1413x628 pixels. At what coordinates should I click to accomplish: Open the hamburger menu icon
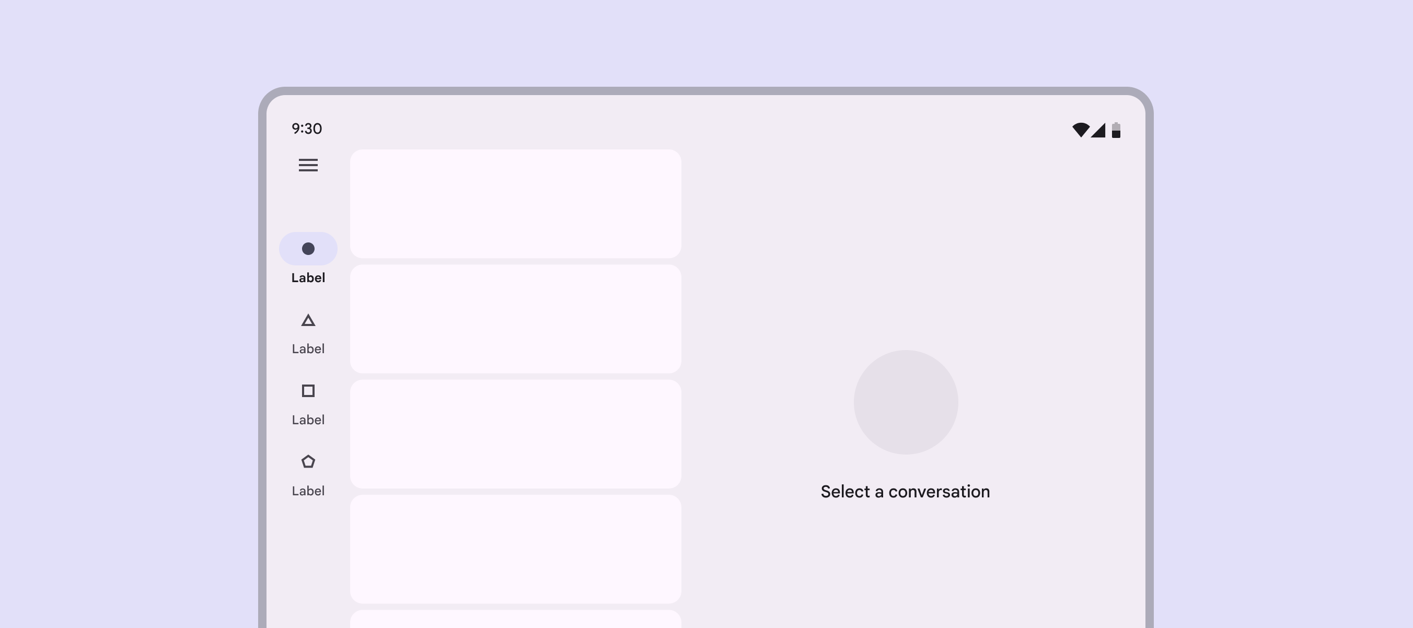pyautogui.click(x=308, y=165)
